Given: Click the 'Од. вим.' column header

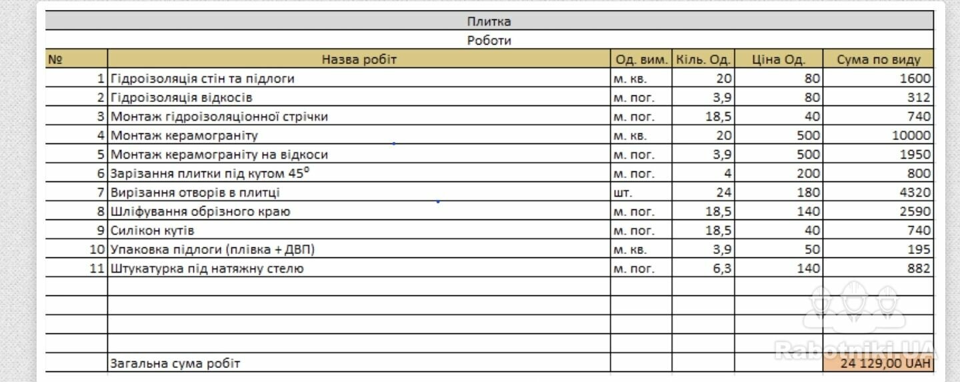Looking at the screenshot, I should 641,59.
